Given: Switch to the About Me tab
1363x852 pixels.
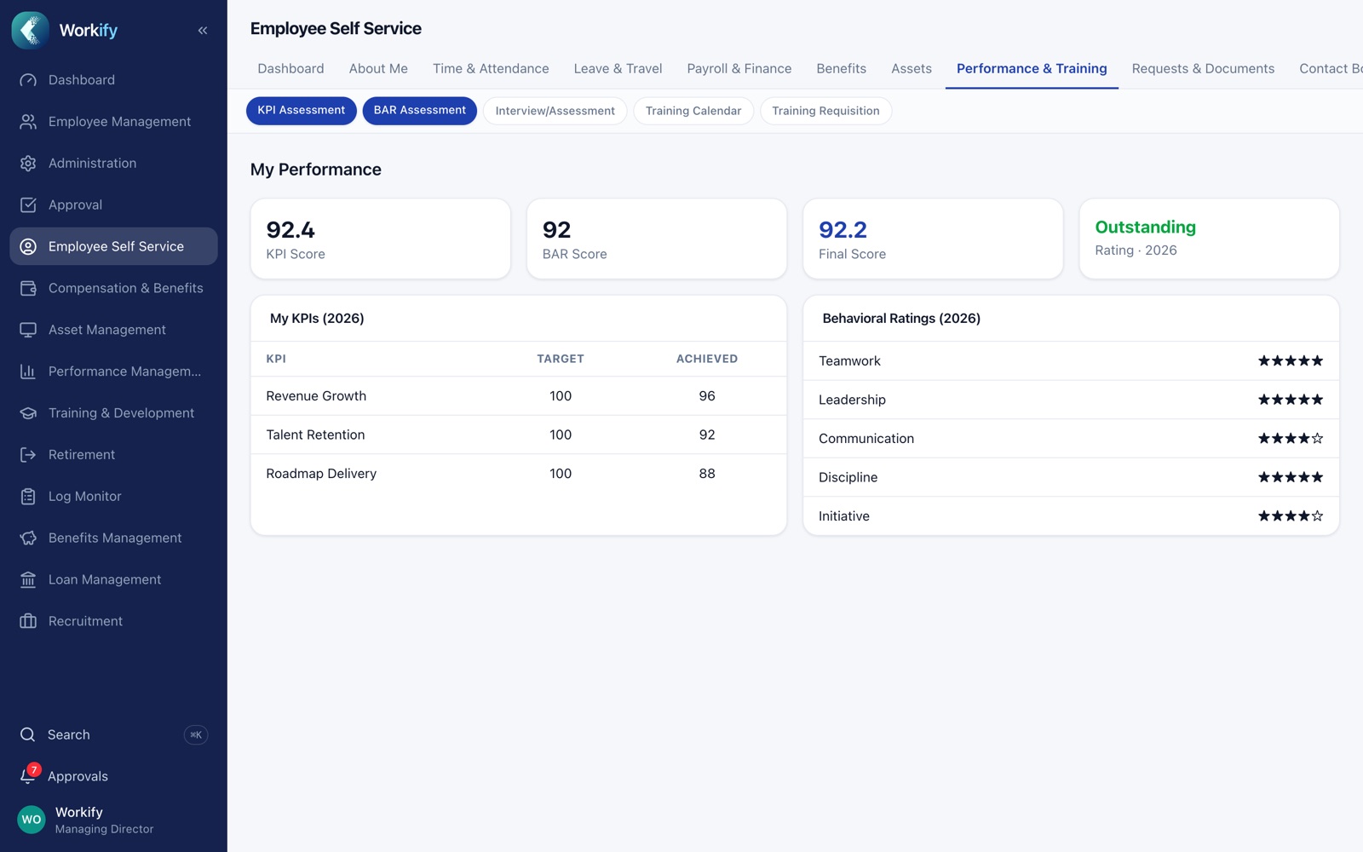Looking at the screenshot, I should click(378, 68).
